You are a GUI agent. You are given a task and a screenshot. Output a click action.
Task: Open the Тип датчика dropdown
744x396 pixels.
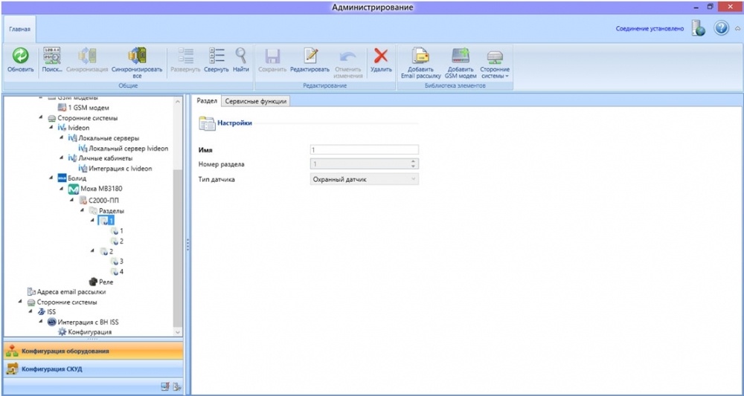pos(364,179)
